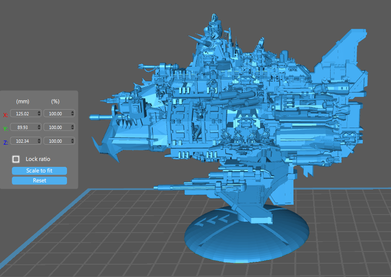Select the Y size mm field
391x277 pixels.
(25, 127)
